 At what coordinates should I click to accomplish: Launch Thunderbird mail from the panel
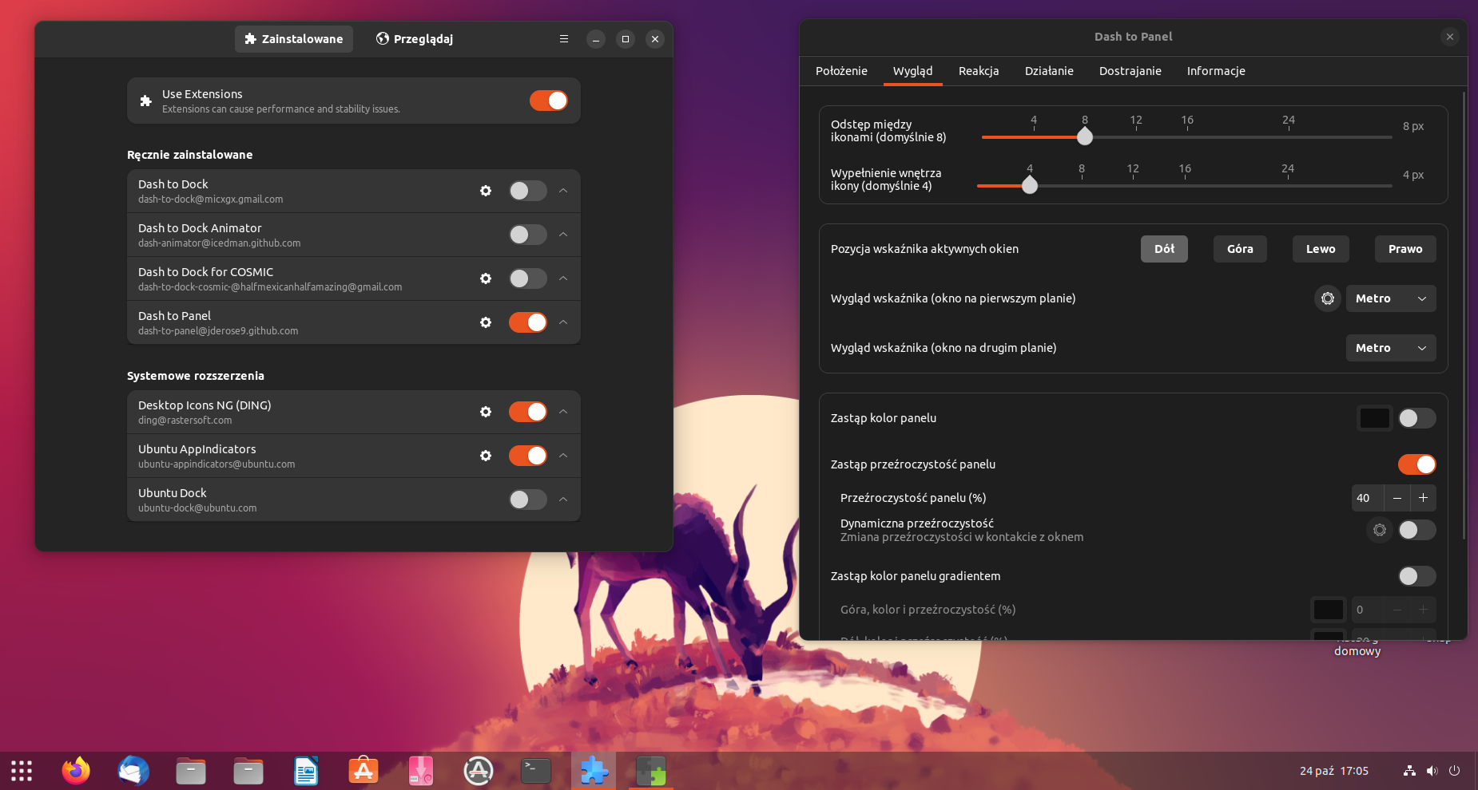pyautogui.click(x=133, y=771)
